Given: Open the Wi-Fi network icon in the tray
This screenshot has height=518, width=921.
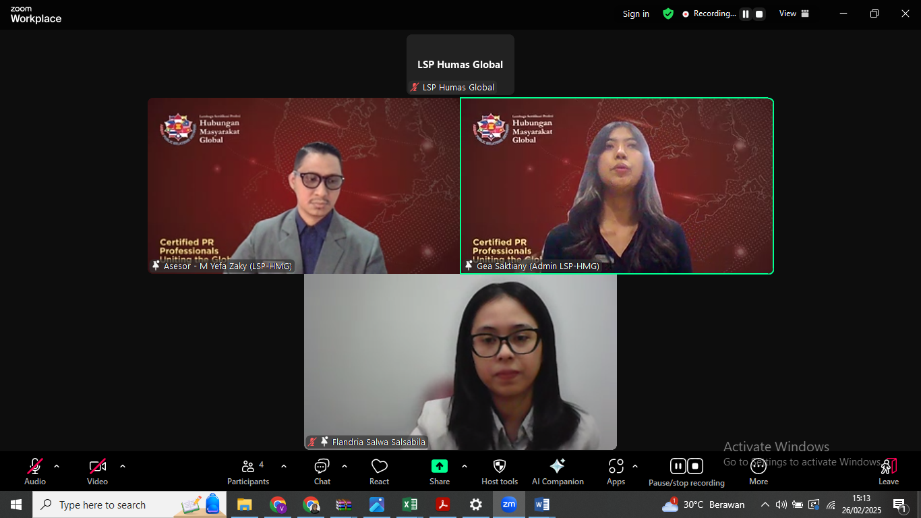Looking at the screenshot, I should pos(831,505).
